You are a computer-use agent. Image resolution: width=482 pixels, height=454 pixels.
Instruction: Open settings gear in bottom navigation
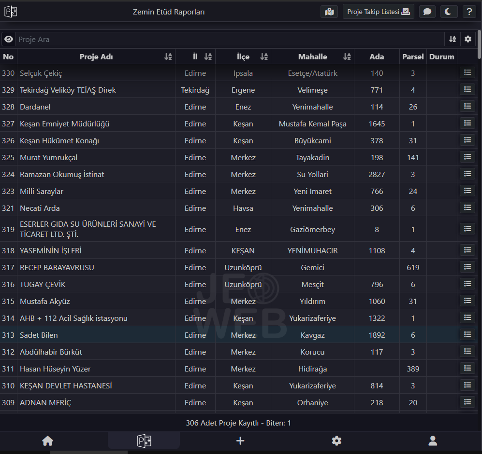(336, 440)
